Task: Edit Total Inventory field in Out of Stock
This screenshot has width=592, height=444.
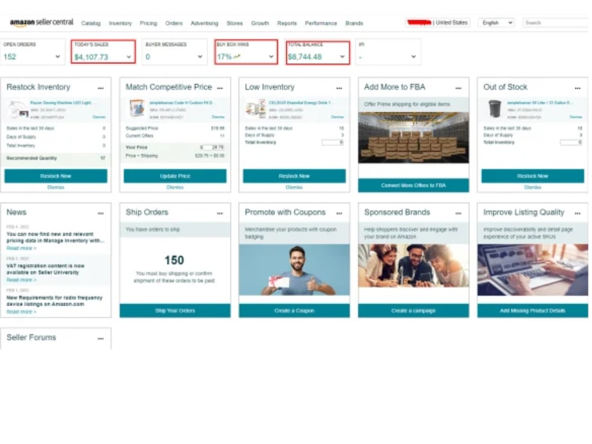Action: tap(571, 142)
